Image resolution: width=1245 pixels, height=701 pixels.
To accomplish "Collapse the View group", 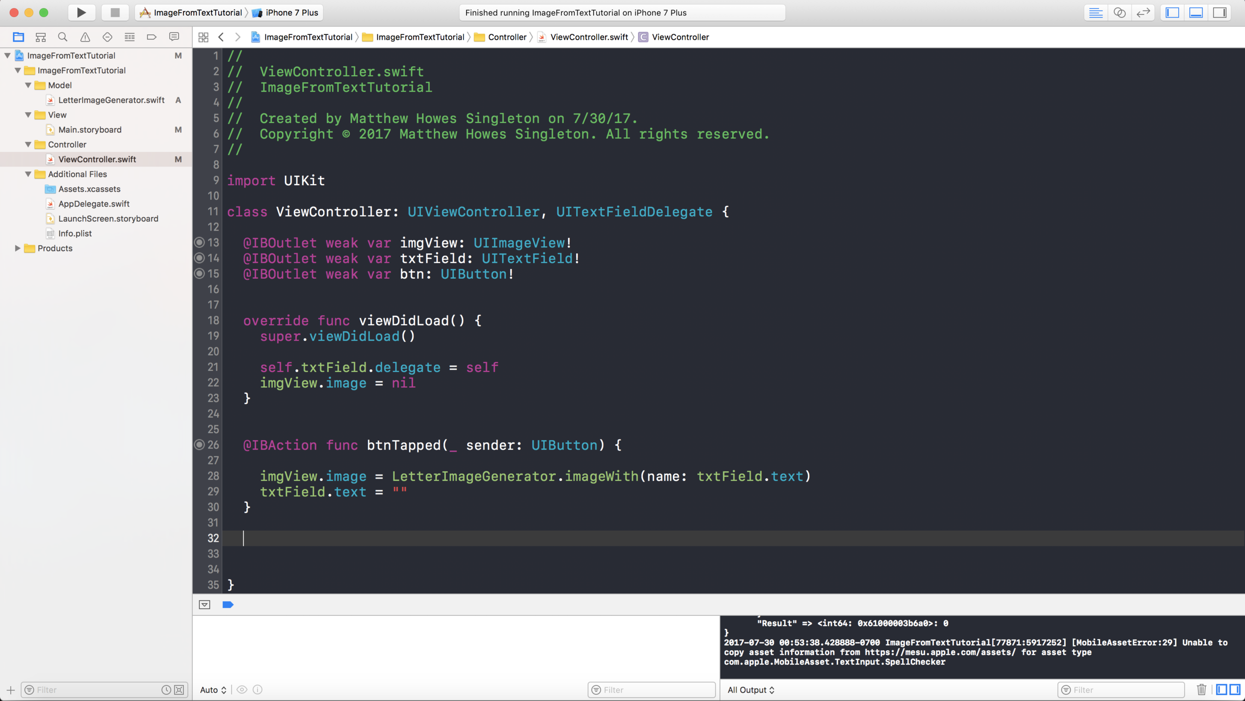I will pyautogui.click(x=28, y=115).
